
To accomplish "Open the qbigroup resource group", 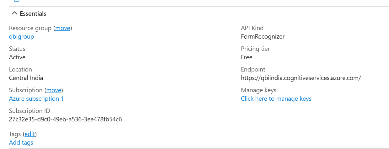I will tap(22, 37).
